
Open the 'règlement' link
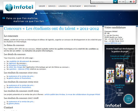12,63
